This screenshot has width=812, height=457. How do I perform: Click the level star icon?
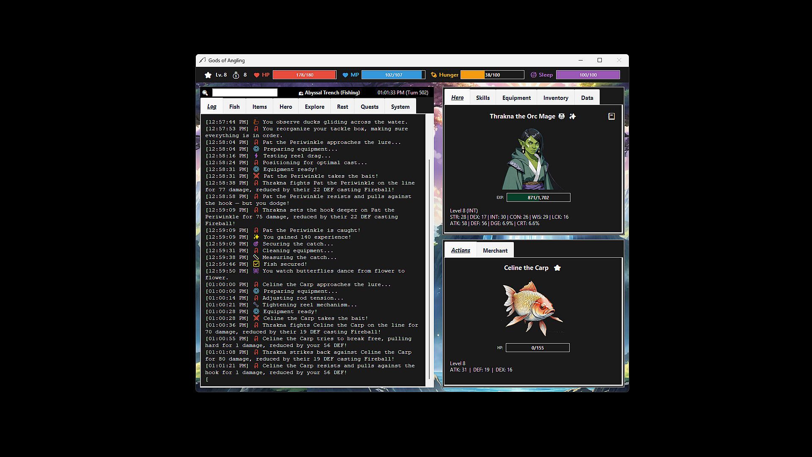(x=208, y=75)
